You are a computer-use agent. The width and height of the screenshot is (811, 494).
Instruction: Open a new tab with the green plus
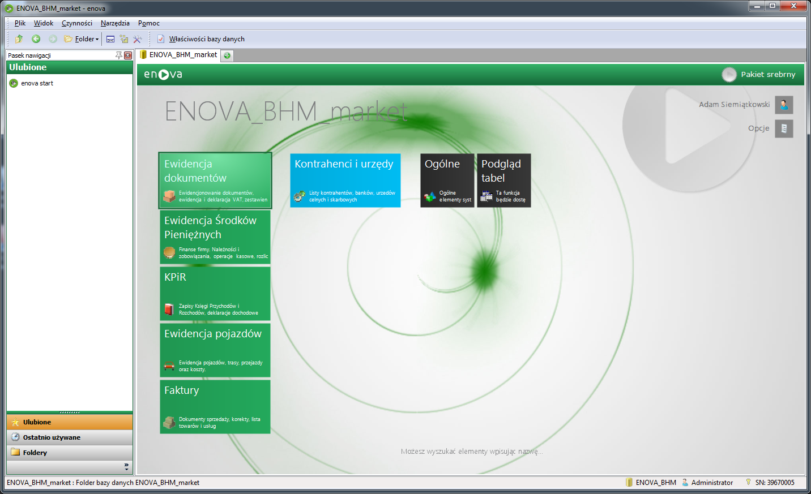point(227,55)
